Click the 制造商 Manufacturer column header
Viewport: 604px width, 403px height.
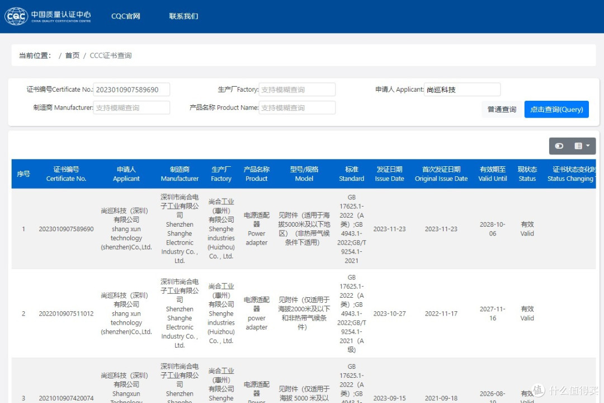[180, 174]
